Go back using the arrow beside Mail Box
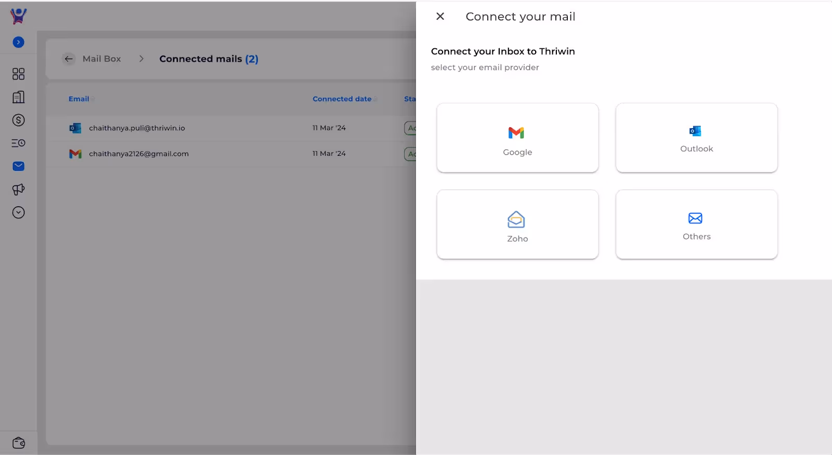The width and height of the screenshot is (832, 455). point(69,59)
